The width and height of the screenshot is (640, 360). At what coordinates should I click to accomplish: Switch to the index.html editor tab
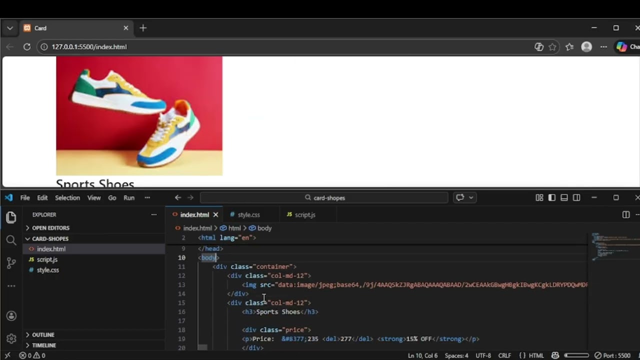tap(194, 214)
